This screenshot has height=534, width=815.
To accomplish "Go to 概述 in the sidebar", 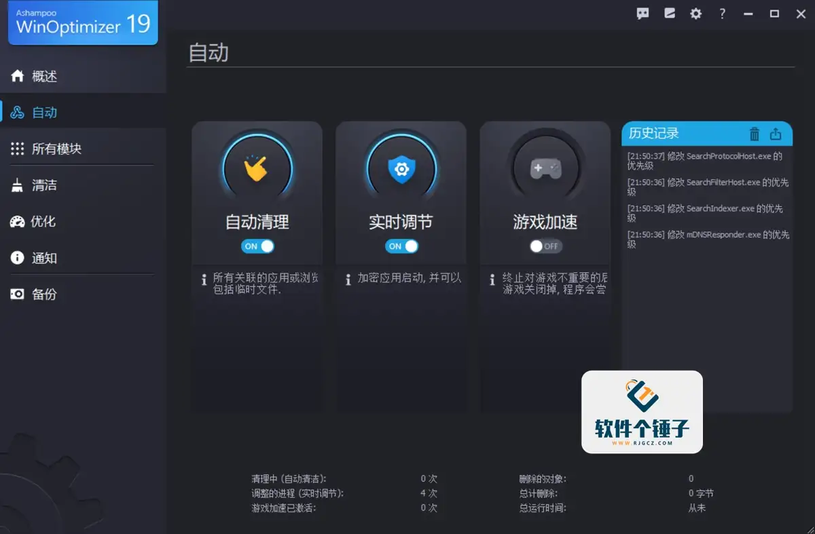I will pos(83,76).
